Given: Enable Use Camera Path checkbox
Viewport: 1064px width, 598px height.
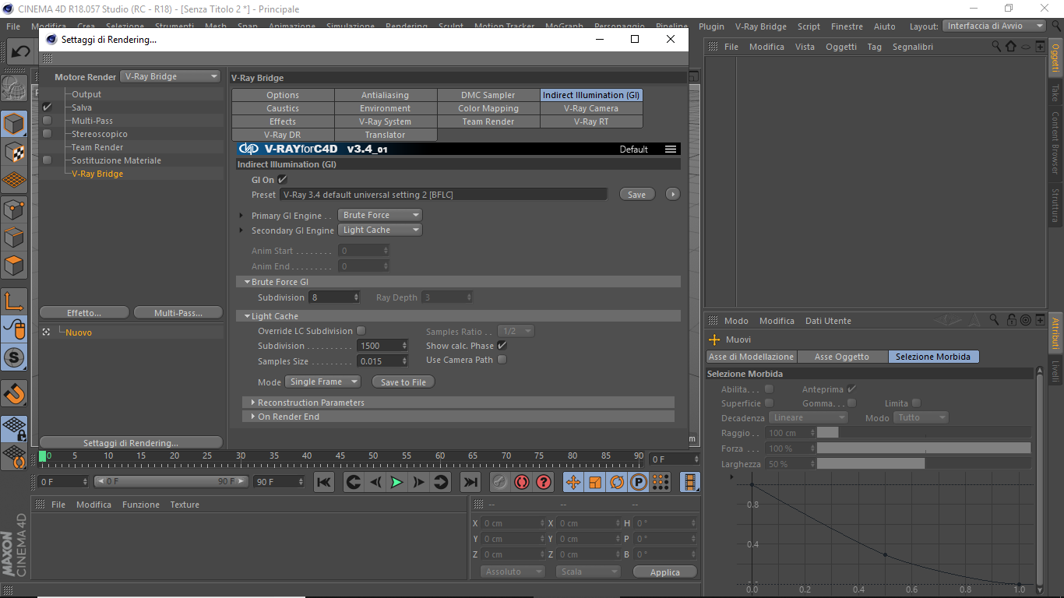Looking at the screenshot, I should click(502, 360).
